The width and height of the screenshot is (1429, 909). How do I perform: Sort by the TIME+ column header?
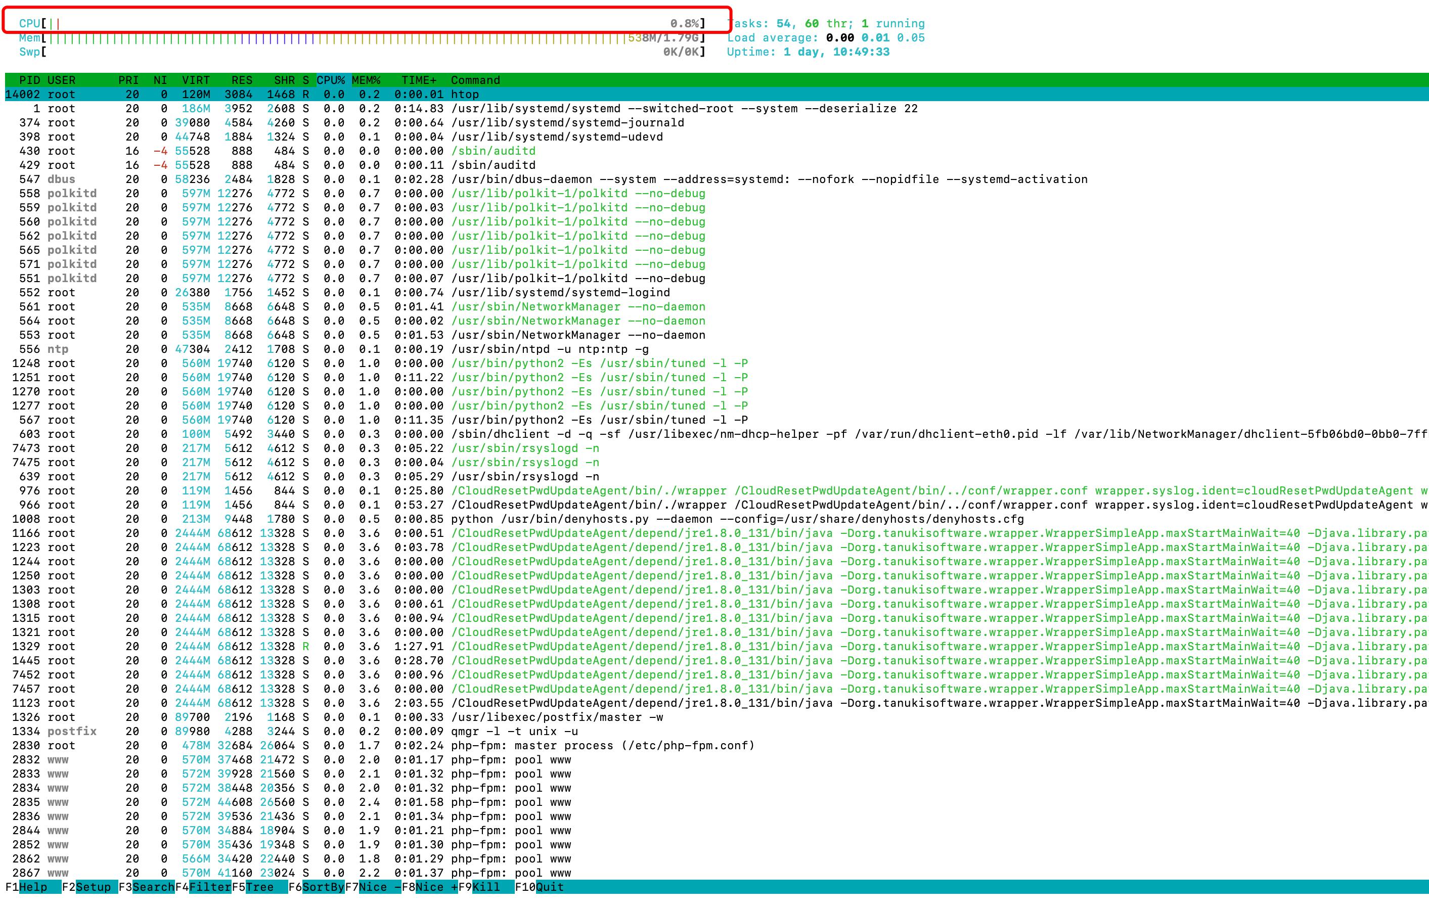pos(419,80)
